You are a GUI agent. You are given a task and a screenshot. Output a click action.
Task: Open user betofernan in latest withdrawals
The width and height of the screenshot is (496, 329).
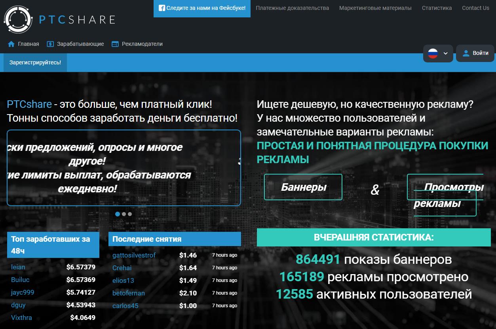(129, 293)
